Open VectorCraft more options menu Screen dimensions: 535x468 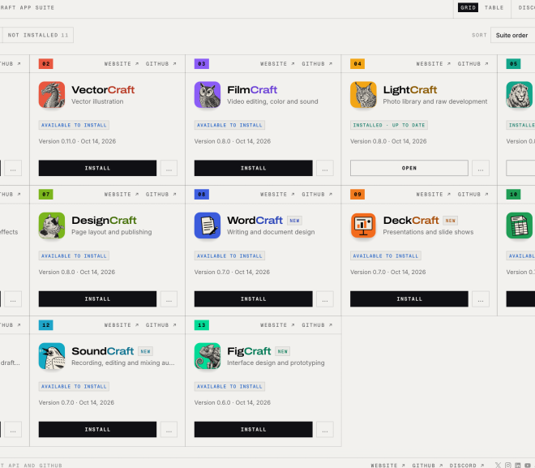(169, 168)
